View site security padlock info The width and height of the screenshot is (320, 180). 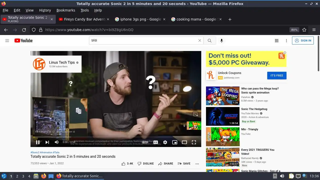(40, 30)
